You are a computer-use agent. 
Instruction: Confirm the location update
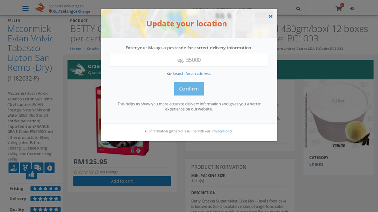point(189,89)
